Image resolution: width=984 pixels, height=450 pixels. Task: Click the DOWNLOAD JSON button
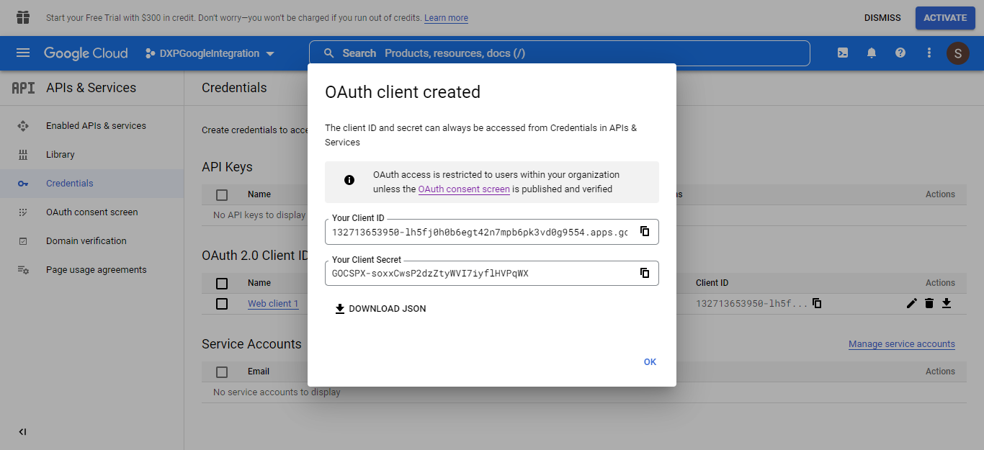(380, 309)
